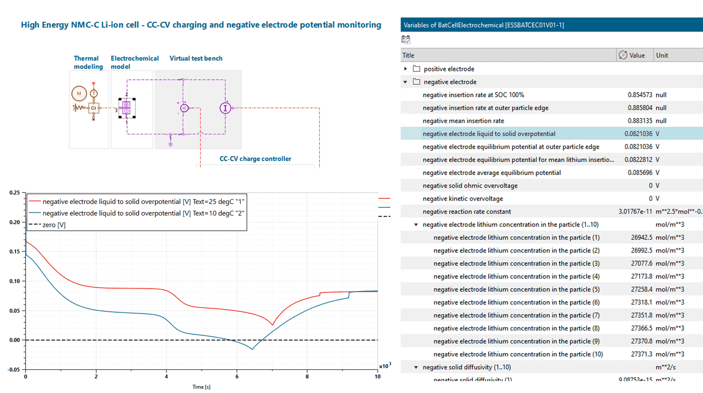This screenshot has height=393, width=703.
Task: Click the Time [s] axis label
Action: (x=201, y=386)
